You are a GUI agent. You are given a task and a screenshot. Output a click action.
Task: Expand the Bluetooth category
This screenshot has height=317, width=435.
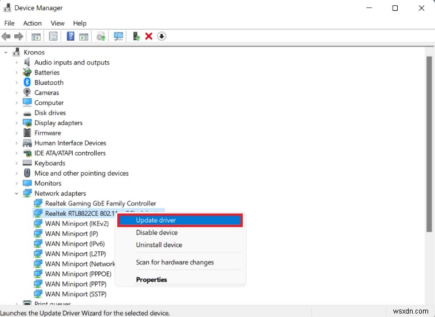click(x=17, y=82)
